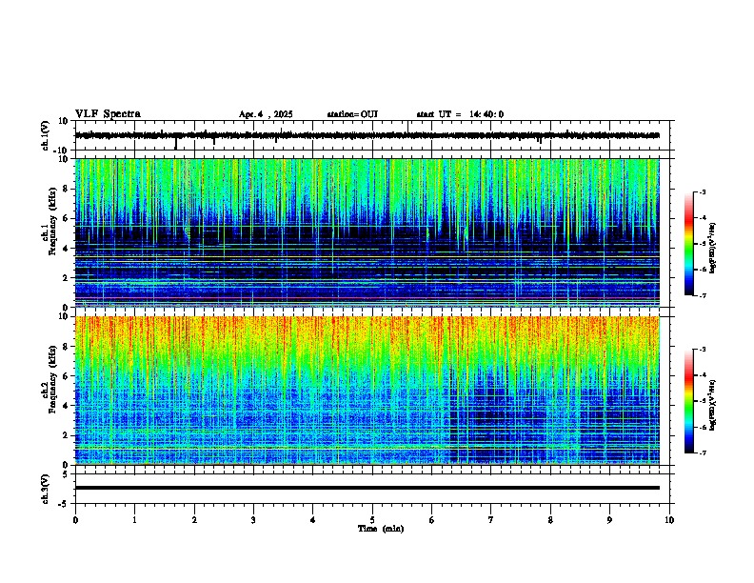Click time axis tick label '5'

[x=372, y=520]
